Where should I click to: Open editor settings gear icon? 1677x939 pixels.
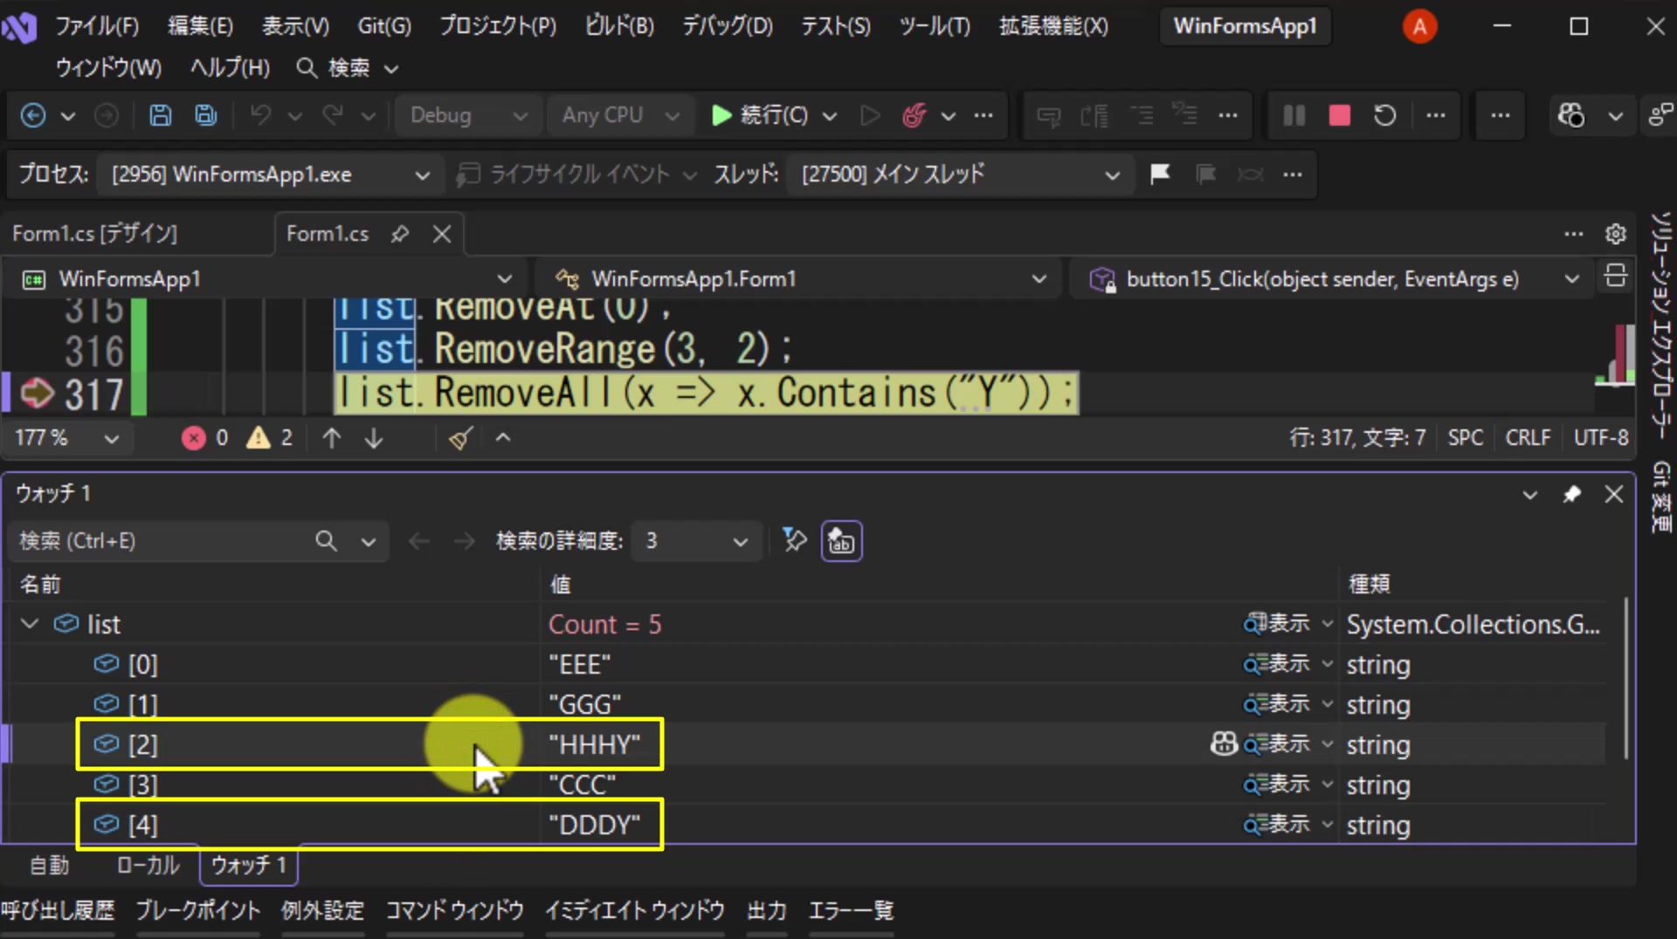click(1615, 234)
